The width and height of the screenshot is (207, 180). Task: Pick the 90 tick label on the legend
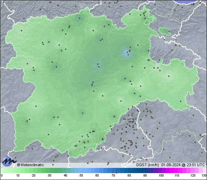(x=145, y=176)
